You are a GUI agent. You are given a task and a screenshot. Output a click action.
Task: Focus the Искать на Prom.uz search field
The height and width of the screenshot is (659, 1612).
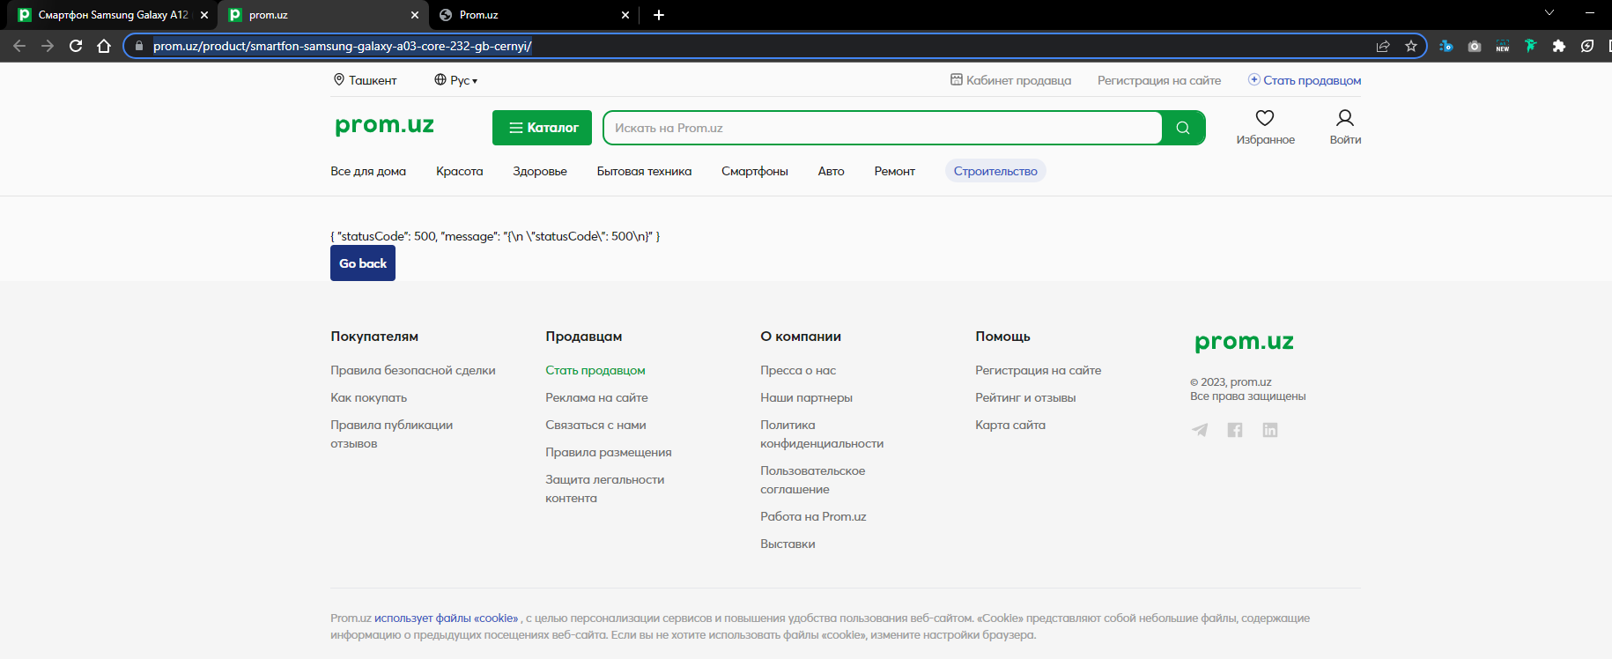coord(883,128)
